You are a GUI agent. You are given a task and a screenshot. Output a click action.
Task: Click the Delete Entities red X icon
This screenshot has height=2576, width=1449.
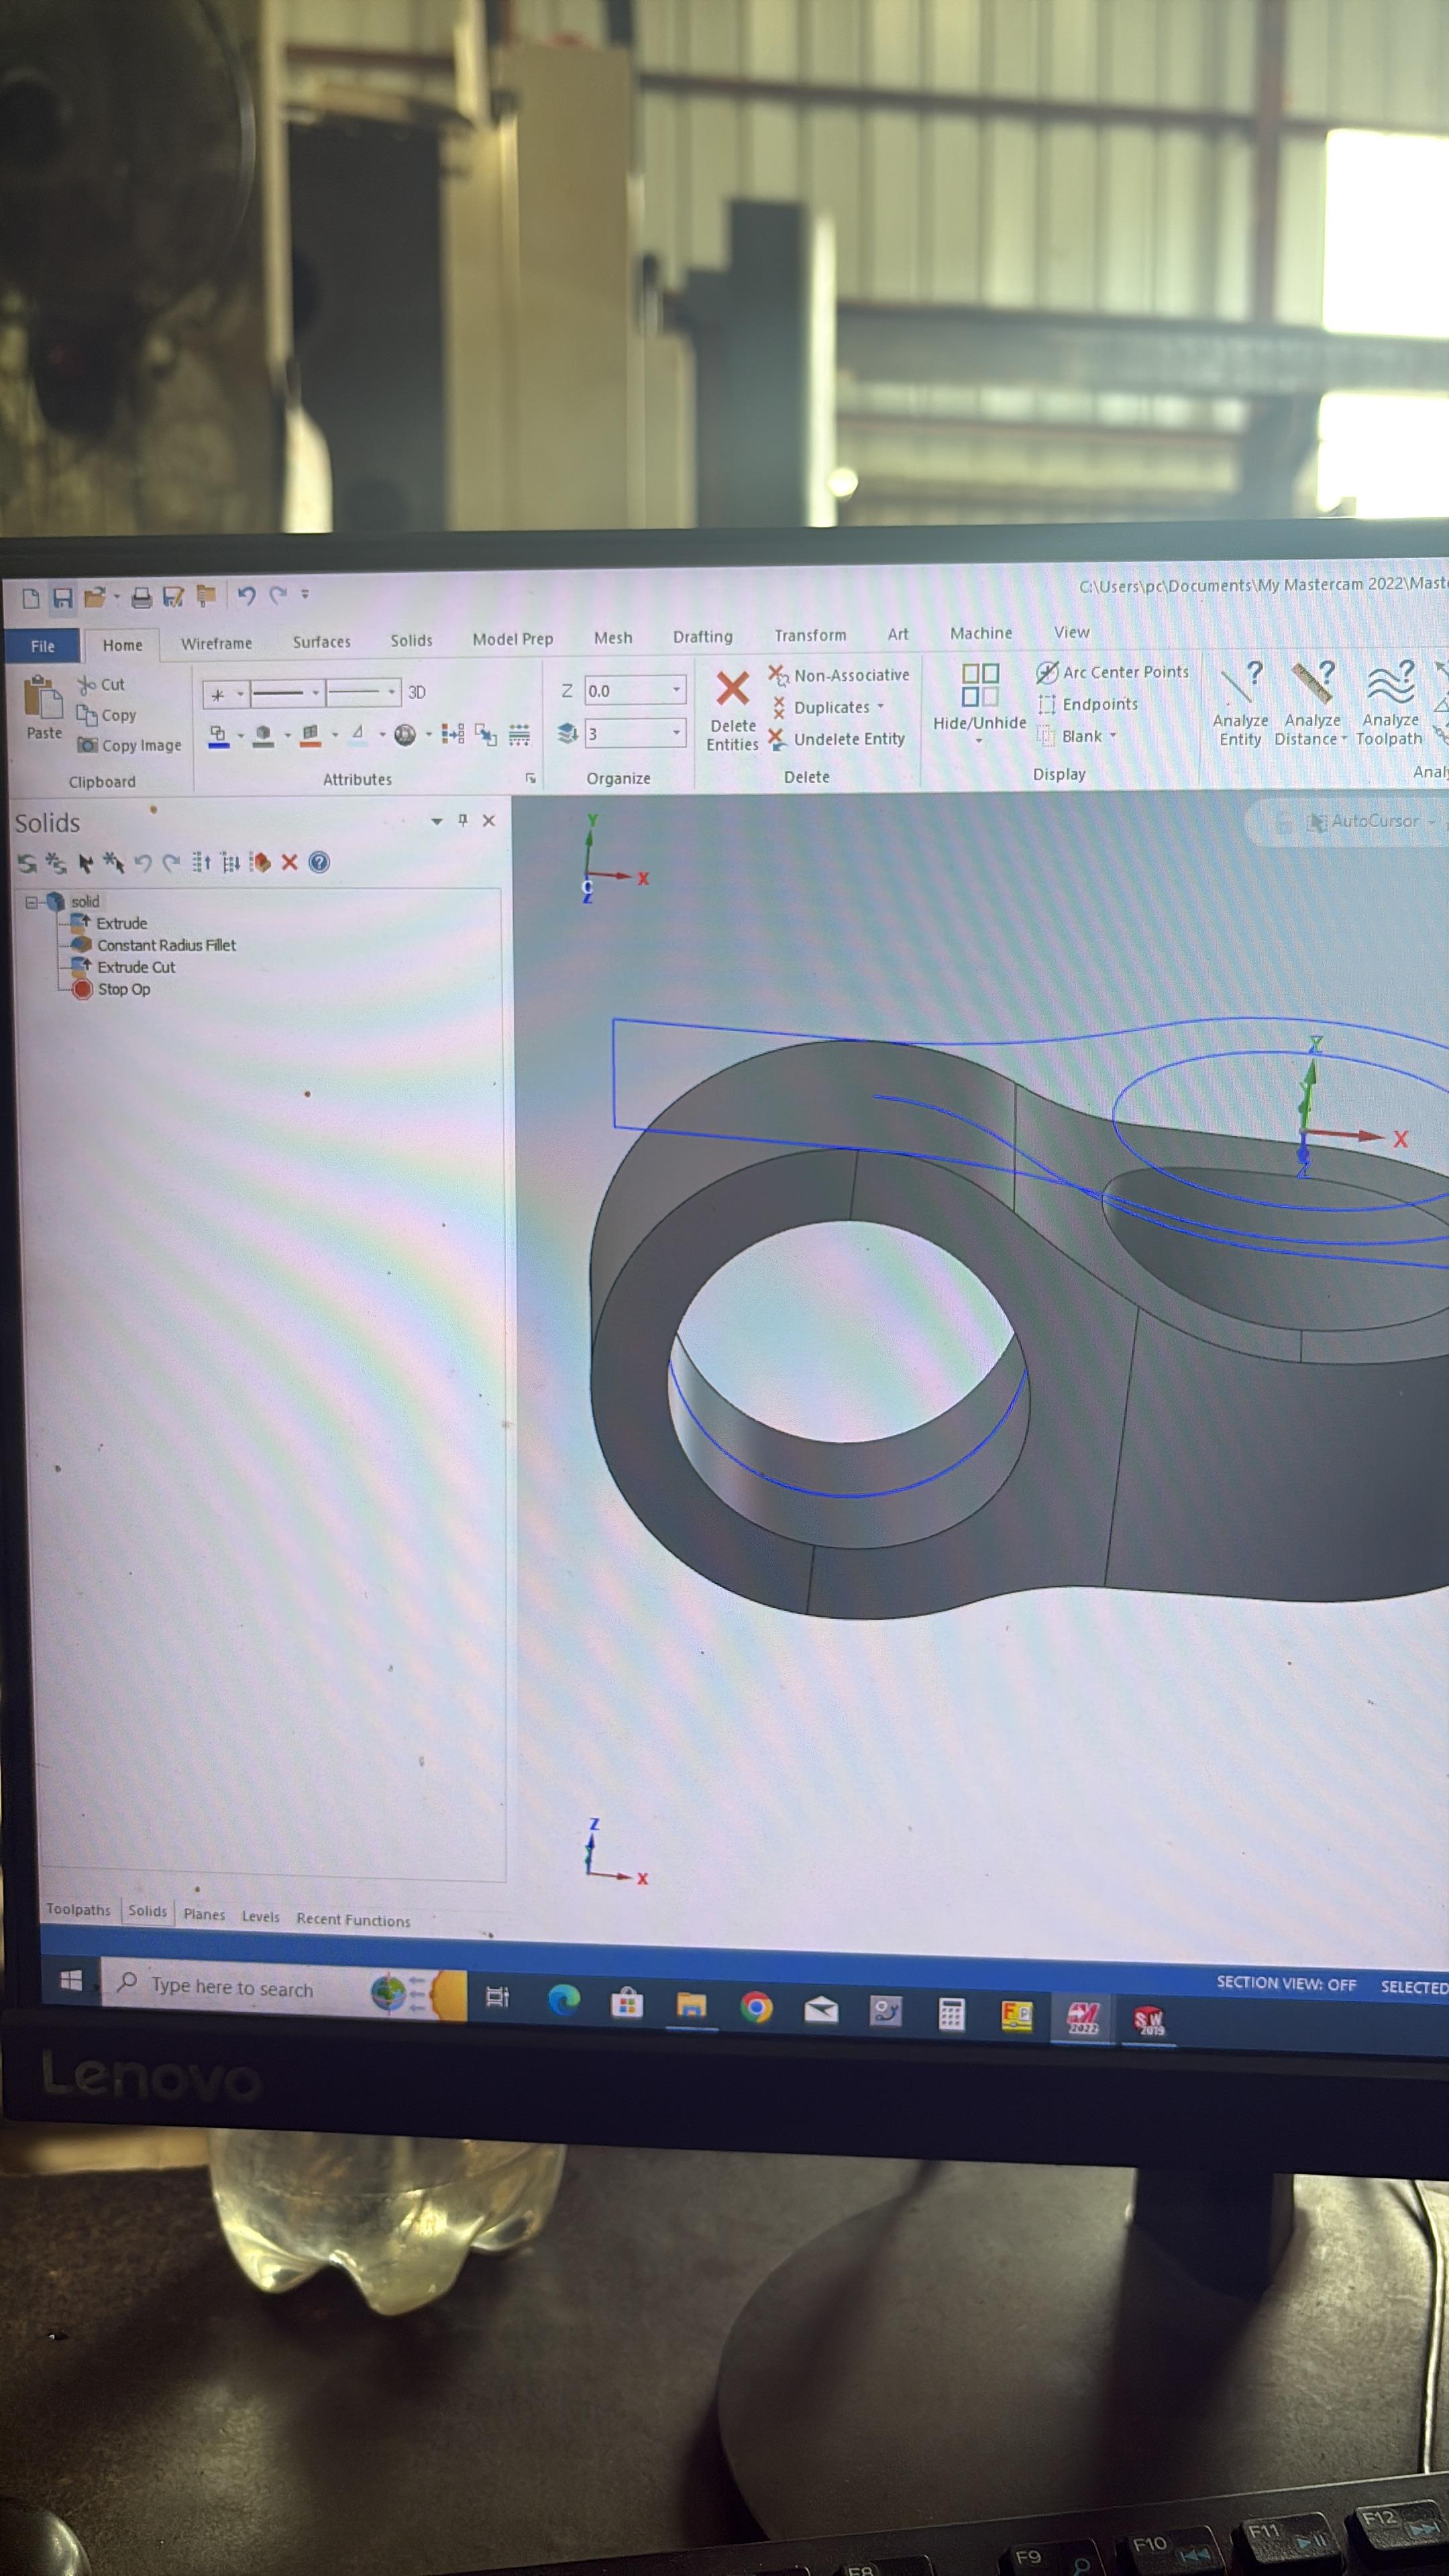(732, 688)
